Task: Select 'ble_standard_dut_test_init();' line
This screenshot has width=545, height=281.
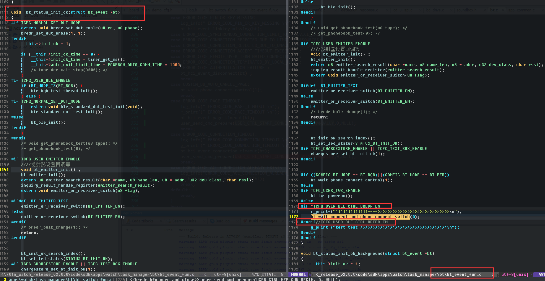Action: (67, 112)
